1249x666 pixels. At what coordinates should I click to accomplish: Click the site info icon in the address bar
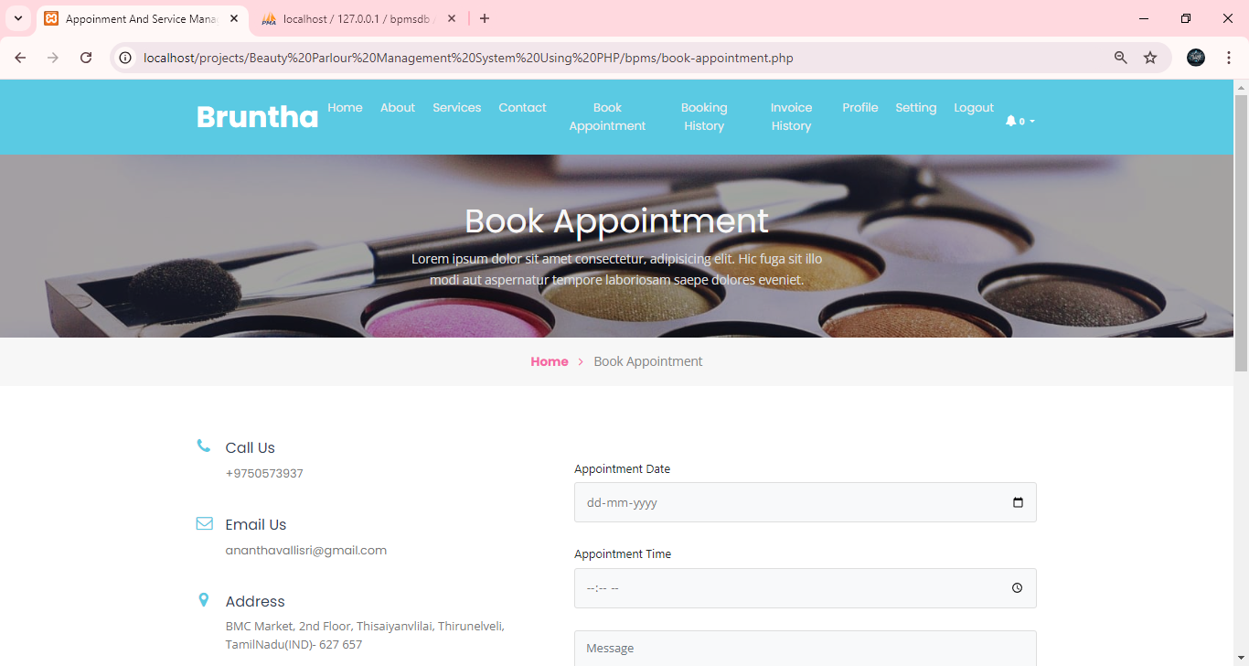124,57
